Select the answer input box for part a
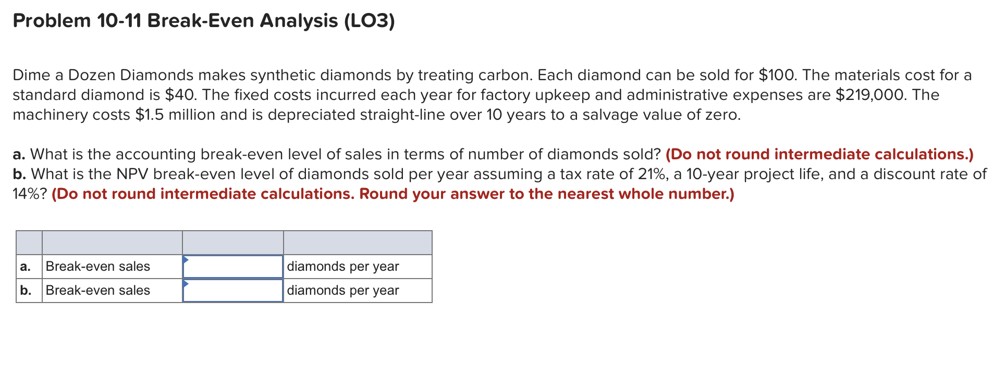 click(232, 266)
